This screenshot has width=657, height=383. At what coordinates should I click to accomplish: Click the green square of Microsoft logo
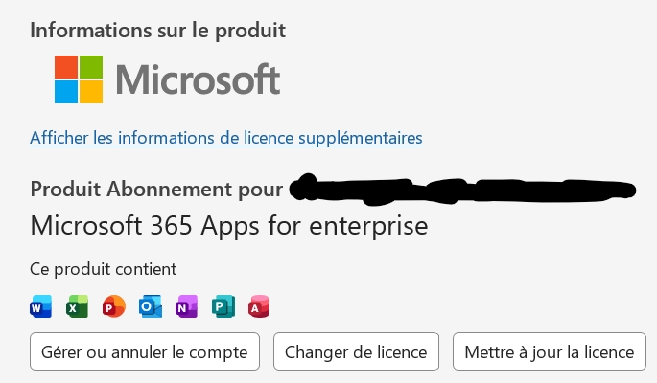pyautogui.click(x=91, y=65)
